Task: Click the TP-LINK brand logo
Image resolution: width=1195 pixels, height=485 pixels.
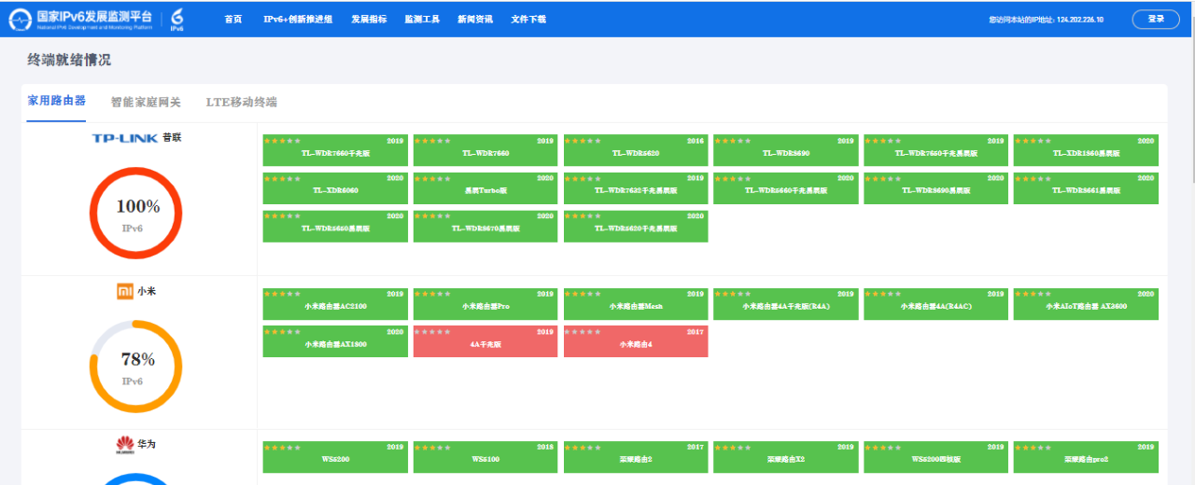Action: coord(125,137)
